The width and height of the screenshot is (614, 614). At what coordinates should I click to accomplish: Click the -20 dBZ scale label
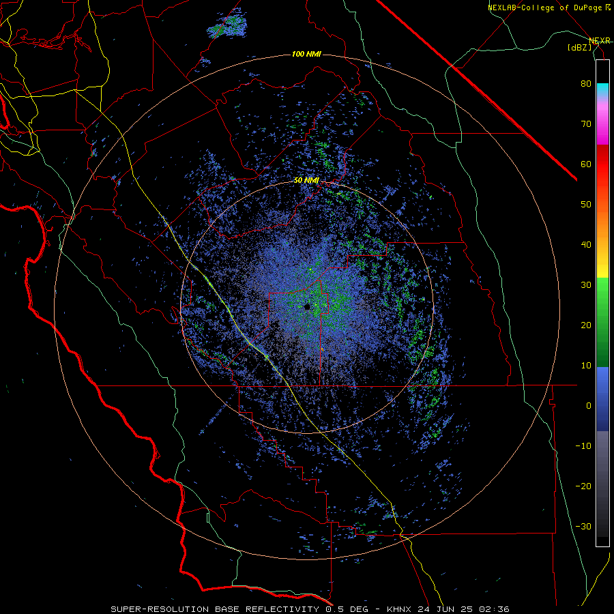pos(583,486)
